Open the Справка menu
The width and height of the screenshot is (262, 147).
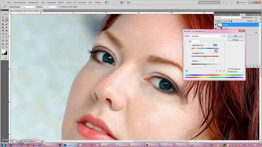click(97, 2)
